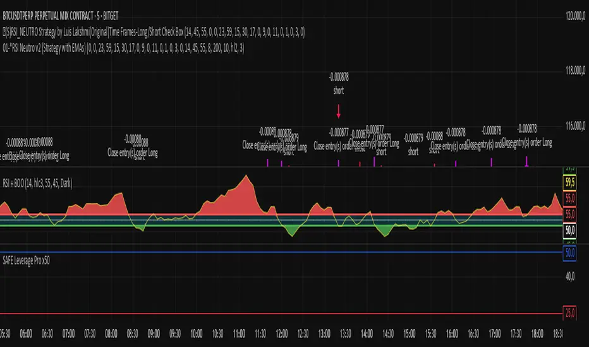589x347 pixels.
Task: Click the 08:30 time axis label
Action: click(x=132, y=333)
